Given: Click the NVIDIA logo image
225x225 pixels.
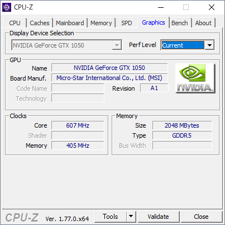Looking at the screenshot, I should [195, 78].
